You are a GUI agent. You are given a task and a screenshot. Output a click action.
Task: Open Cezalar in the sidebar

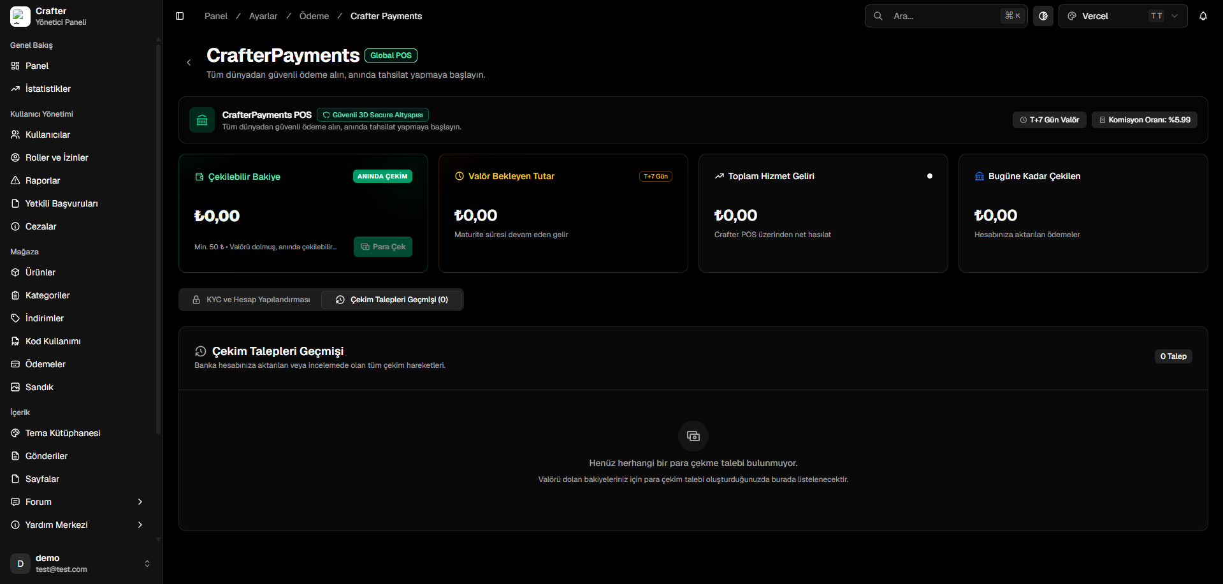click(78, 226)
